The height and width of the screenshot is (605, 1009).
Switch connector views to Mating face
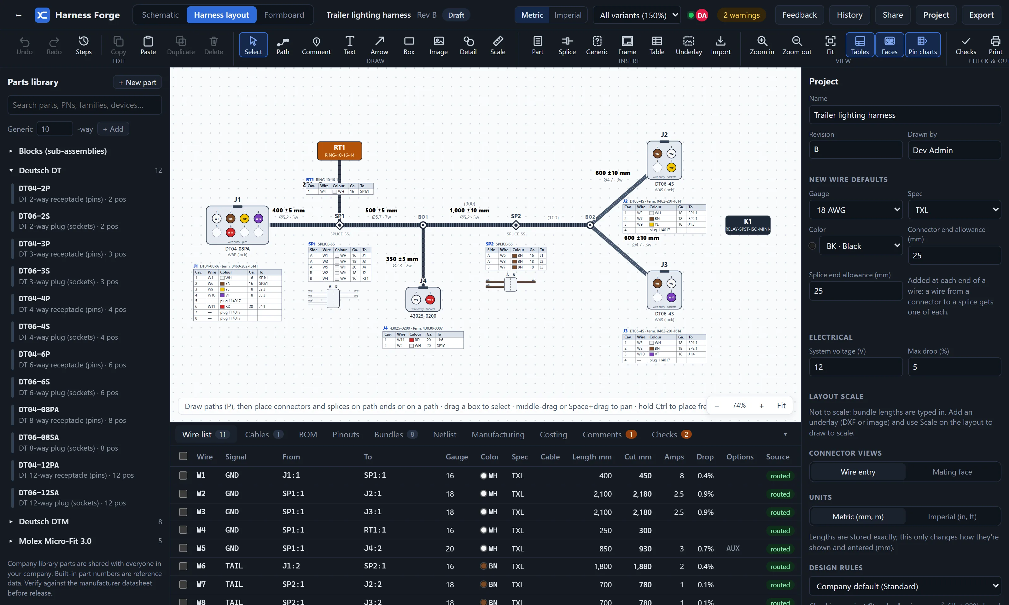click(952, 472)
